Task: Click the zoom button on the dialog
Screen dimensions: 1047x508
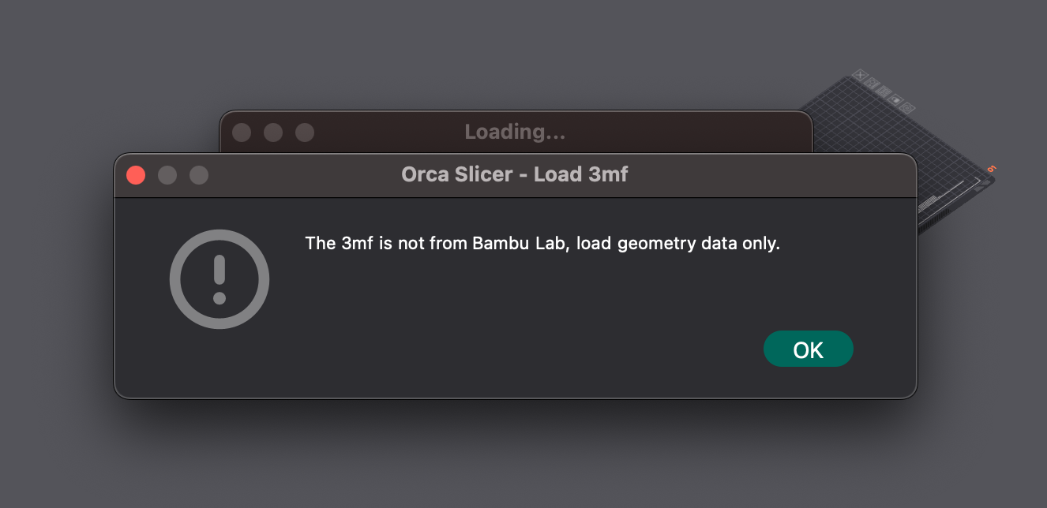Action: click(x=199, y=174)
